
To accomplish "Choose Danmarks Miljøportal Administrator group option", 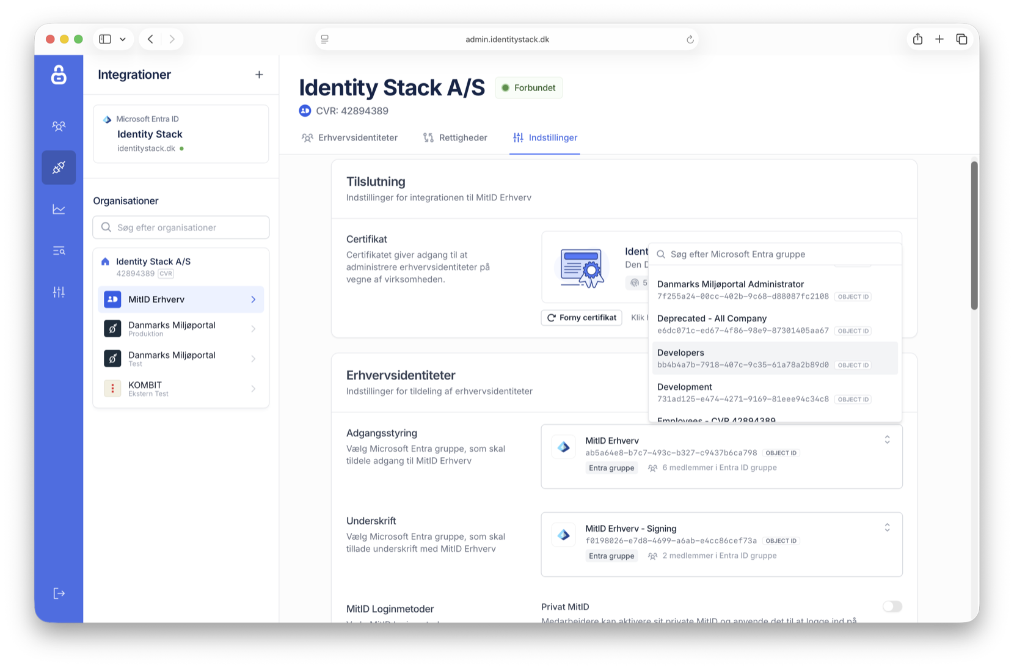I will pyautogui.click(x=775, y=290).
